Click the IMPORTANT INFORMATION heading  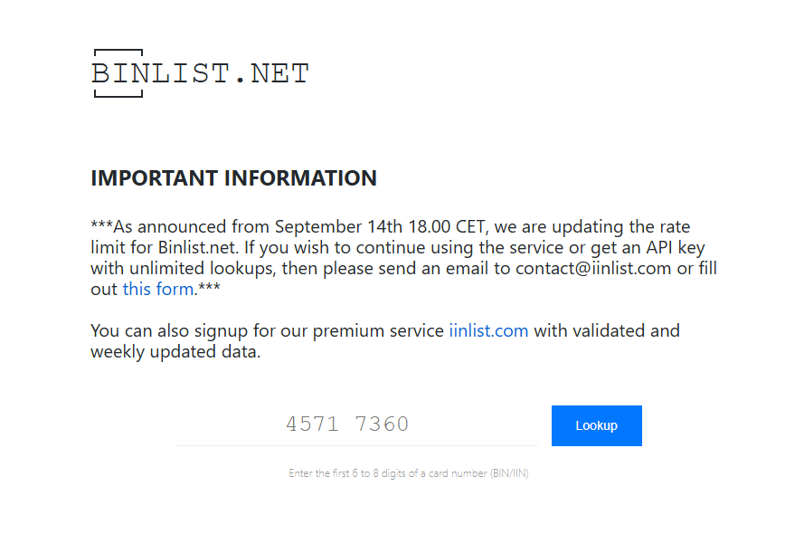(234, 178)
